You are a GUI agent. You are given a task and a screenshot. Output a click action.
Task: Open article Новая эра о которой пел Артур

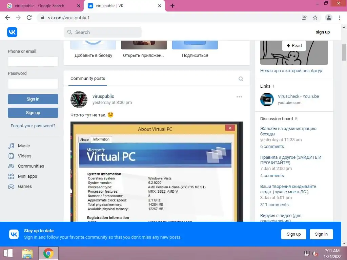coord(291,71)
